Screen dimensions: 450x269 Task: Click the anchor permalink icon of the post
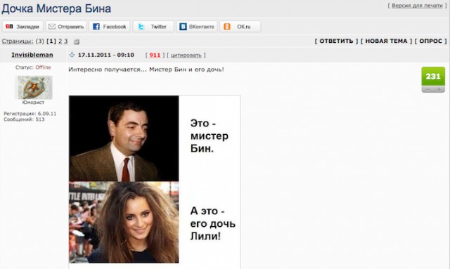72,55
